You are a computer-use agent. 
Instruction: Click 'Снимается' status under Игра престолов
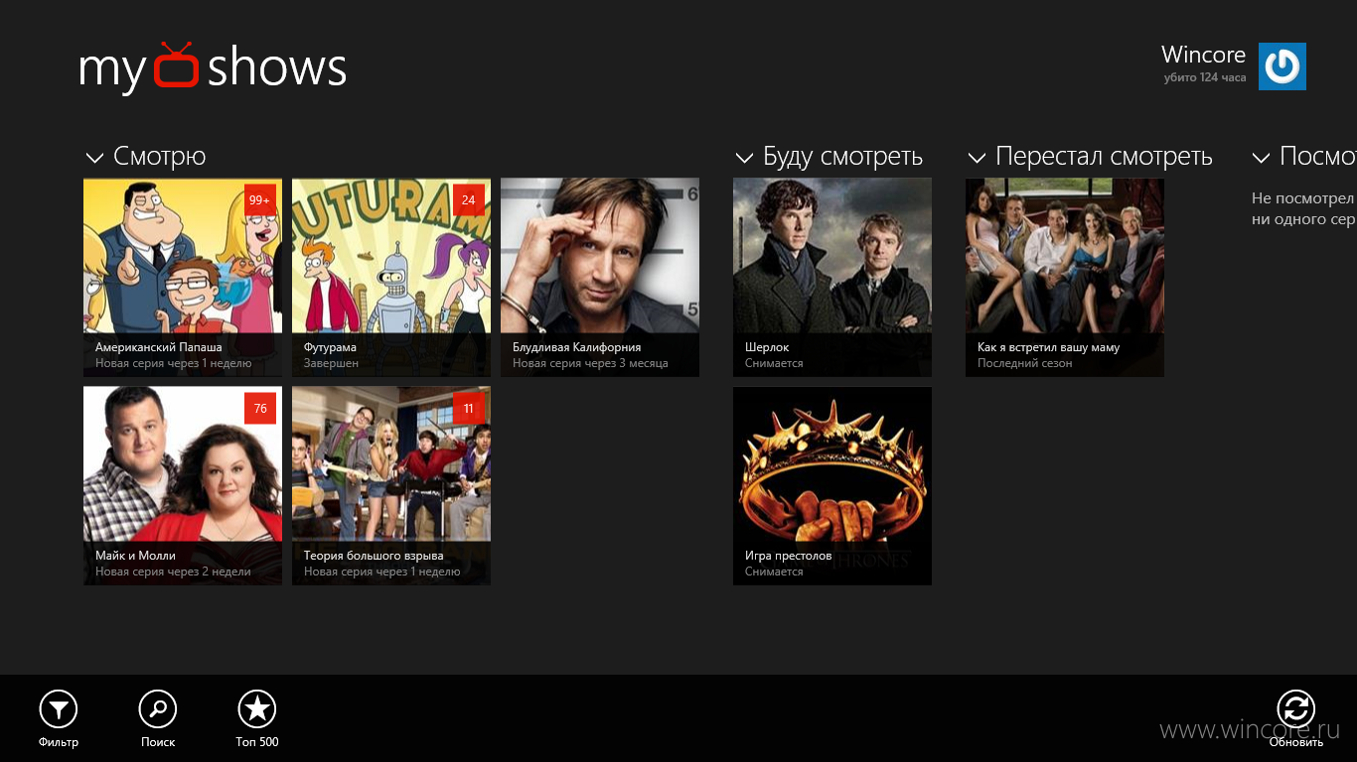point(774,571)
